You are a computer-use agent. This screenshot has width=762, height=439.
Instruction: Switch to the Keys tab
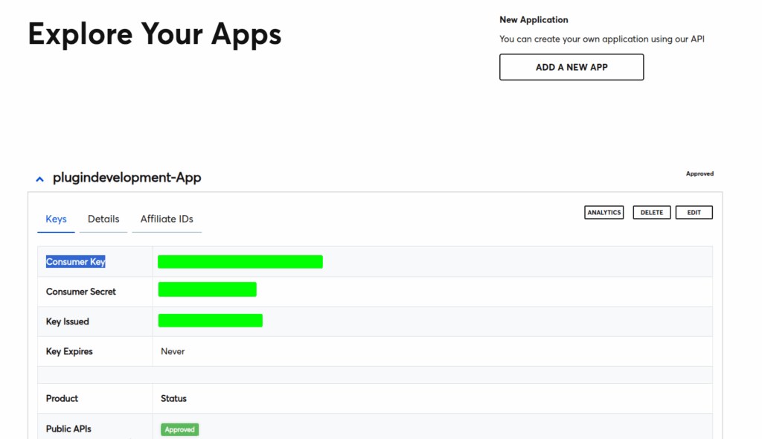point(56,219)
